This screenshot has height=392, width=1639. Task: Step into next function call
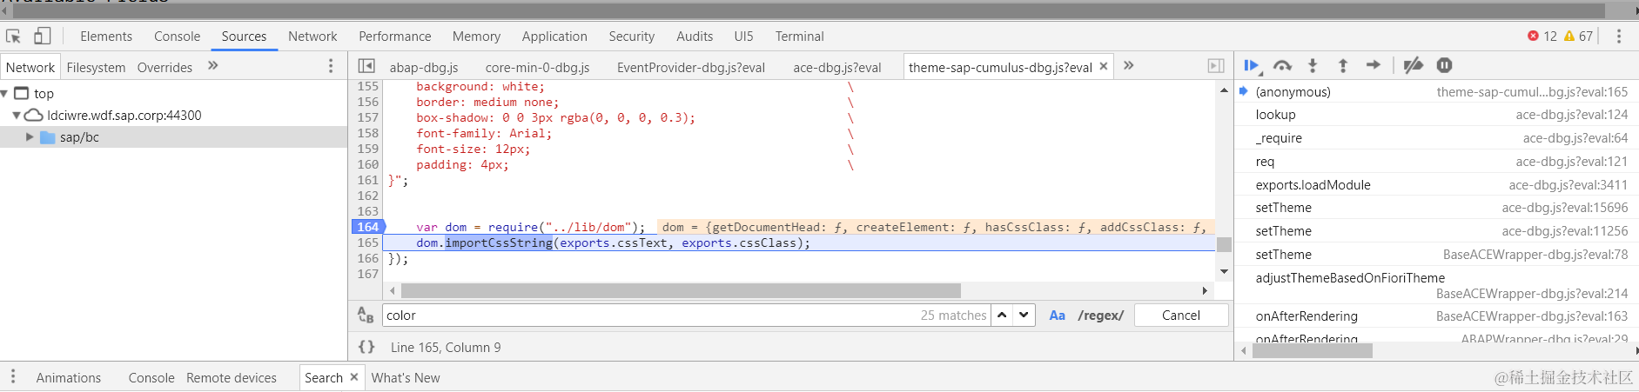point(1313,65)
